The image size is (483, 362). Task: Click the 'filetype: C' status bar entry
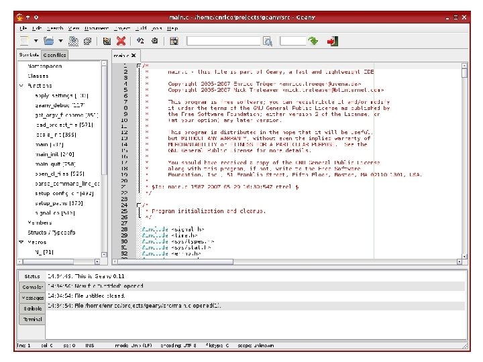pyautogui.click(x=217, y=345)
